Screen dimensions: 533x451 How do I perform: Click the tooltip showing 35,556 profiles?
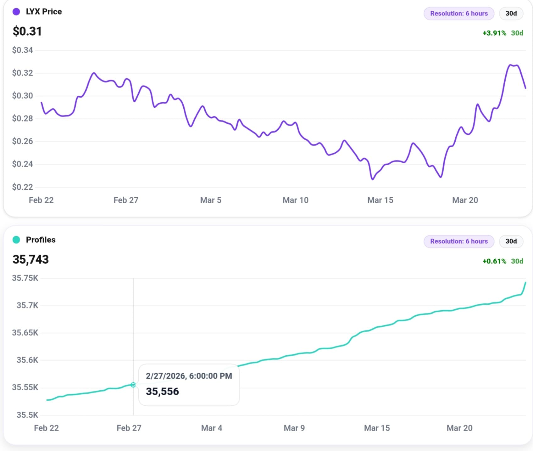click(189, 385)
